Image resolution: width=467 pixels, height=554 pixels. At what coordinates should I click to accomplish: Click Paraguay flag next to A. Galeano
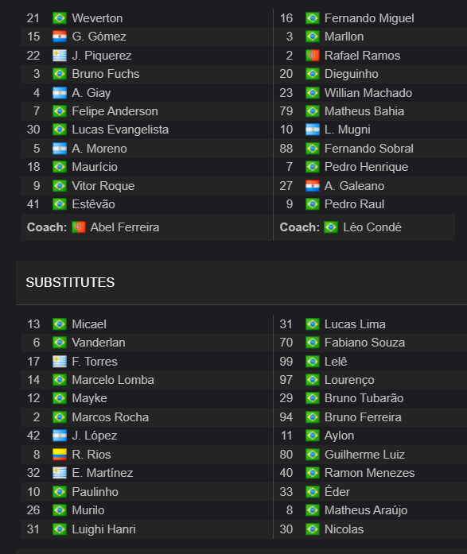click(313, 186)
